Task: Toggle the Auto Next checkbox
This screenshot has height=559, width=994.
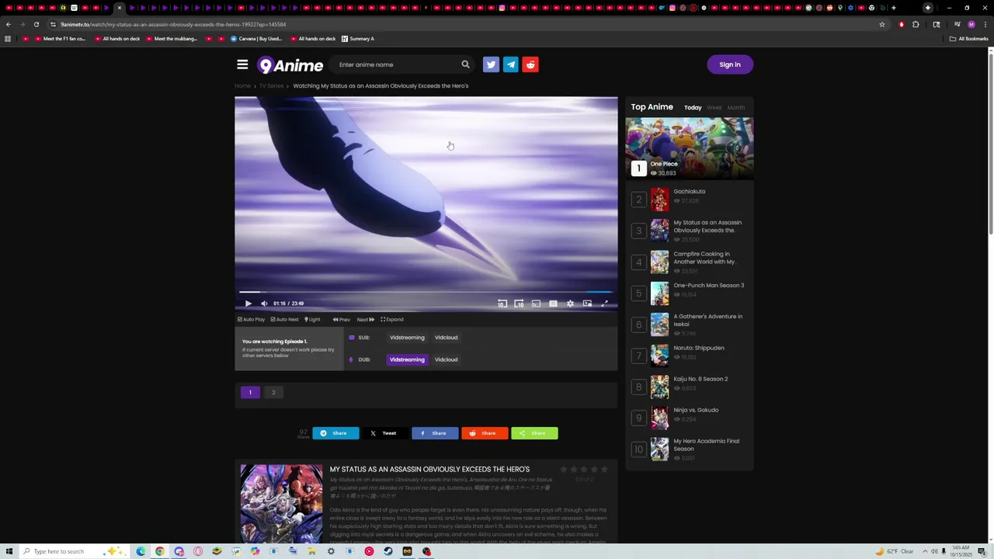Action: pyautogui.click(x=284, y=319)
